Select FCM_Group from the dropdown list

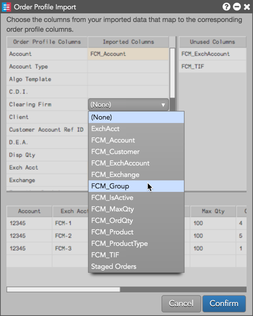[136, 186]
